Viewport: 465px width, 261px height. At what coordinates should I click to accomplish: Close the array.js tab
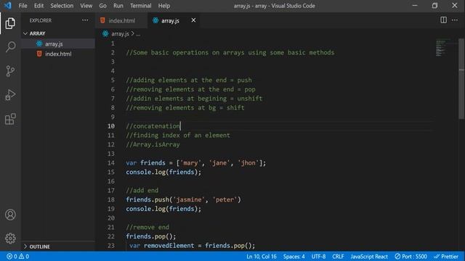[x=193, y=20]
